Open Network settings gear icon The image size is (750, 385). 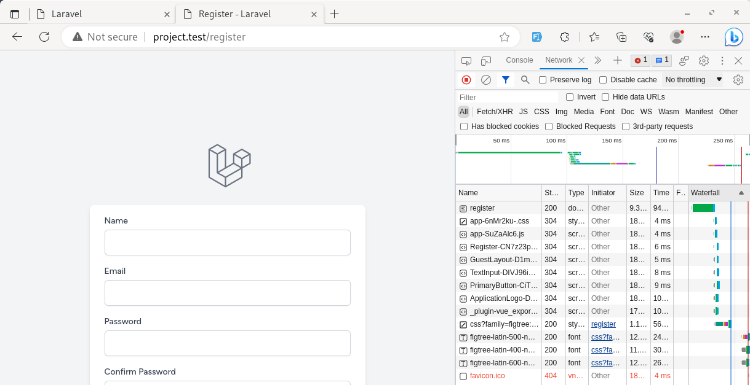click(x=738, y=80)
